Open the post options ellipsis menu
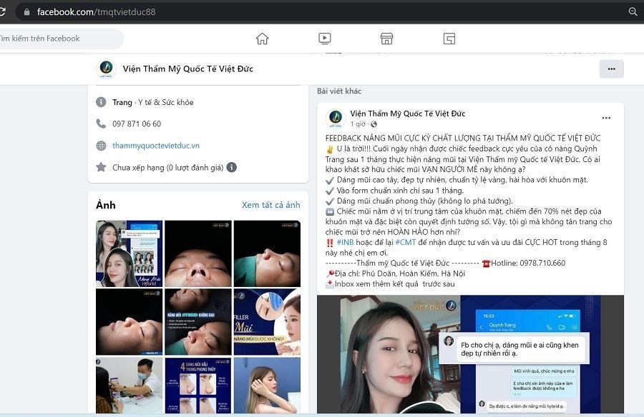Viewport: 644px width, 417px height. pos(607,117)
